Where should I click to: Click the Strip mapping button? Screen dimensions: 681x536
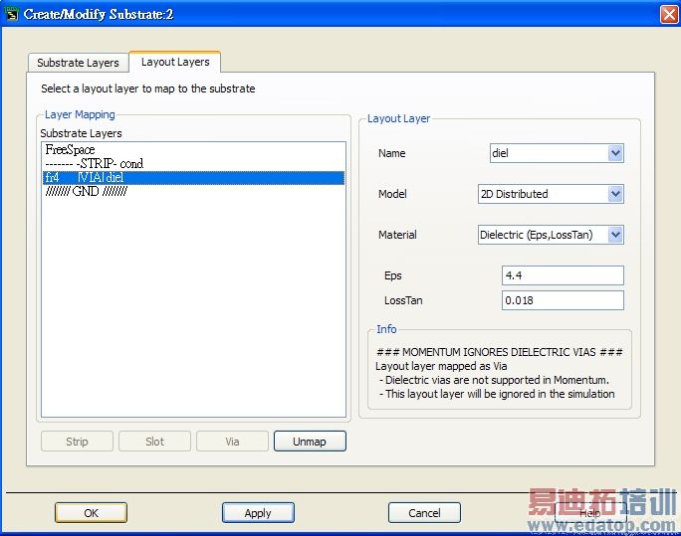point(77,442)
